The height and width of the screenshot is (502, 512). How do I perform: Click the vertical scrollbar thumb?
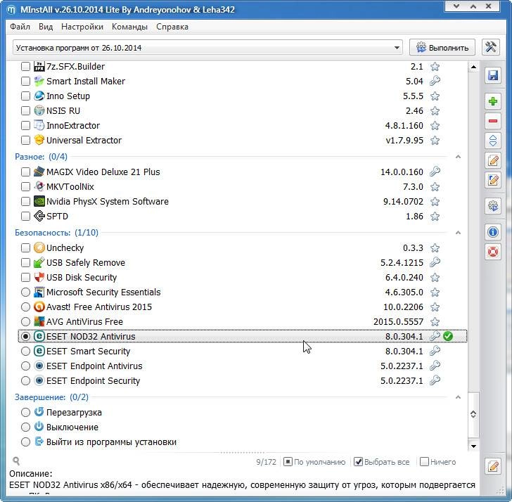click(x=473, y=415)
